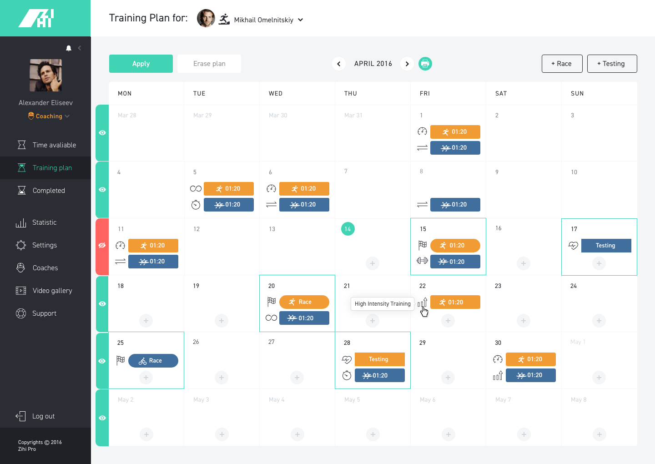Show the hidden week starting April 11

point(102,246)
